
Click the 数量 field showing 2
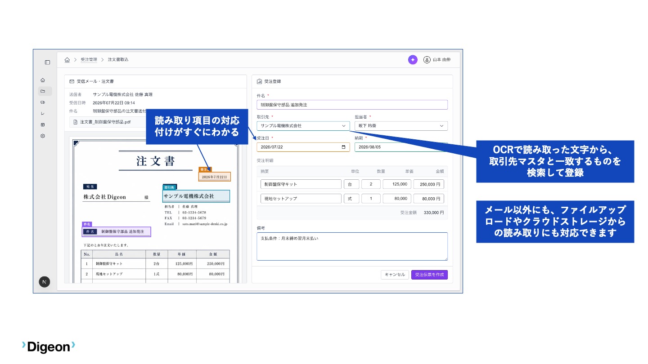[x=371, y=184]
